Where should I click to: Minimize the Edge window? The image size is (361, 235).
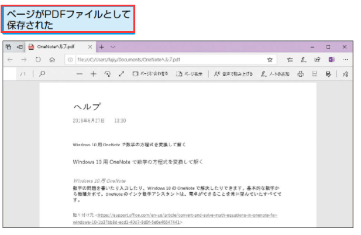click(312, 47)
